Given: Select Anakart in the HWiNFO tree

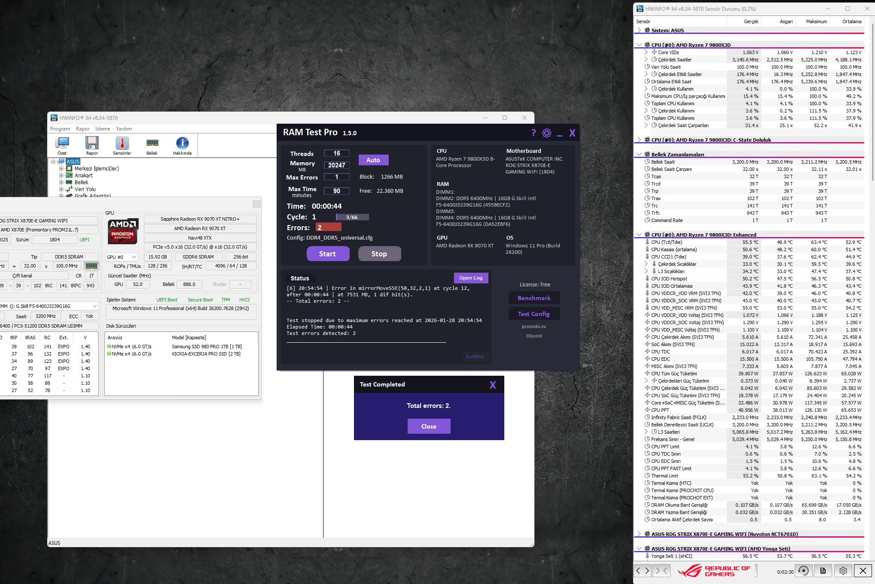Looking at the screenshot, I should coord(84,176).
